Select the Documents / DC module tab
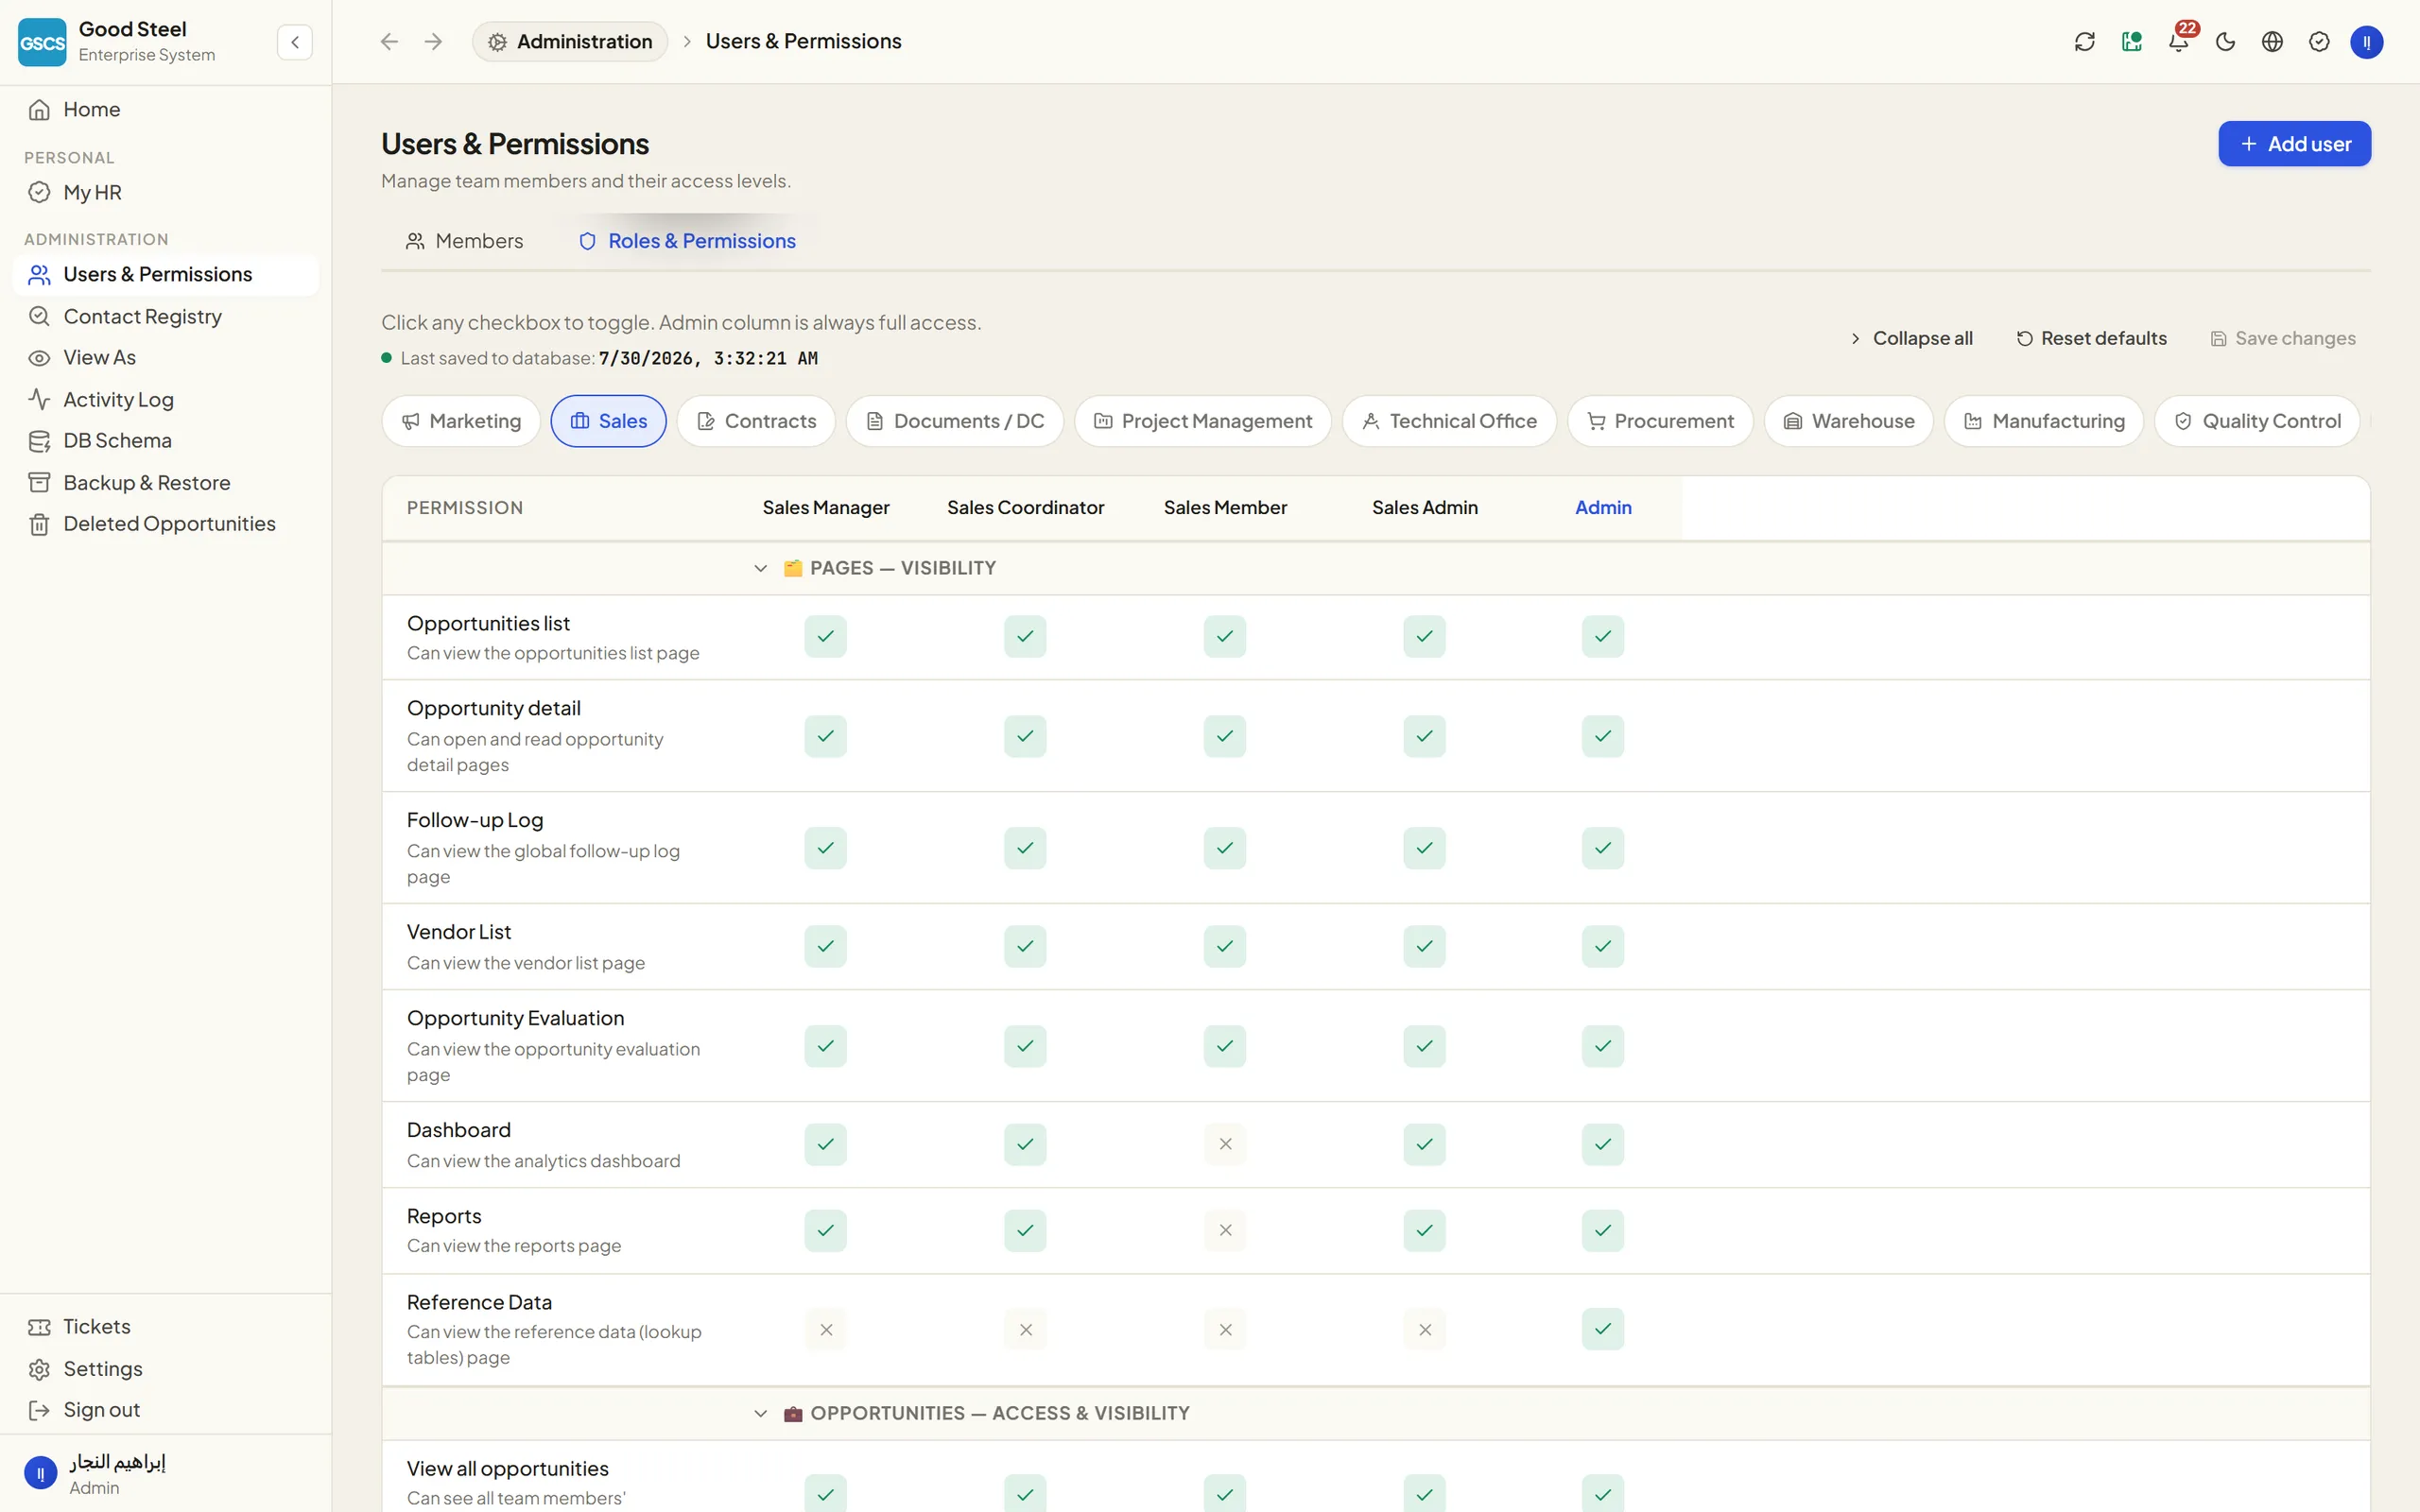2420x1512 pixels. point(955,422)
